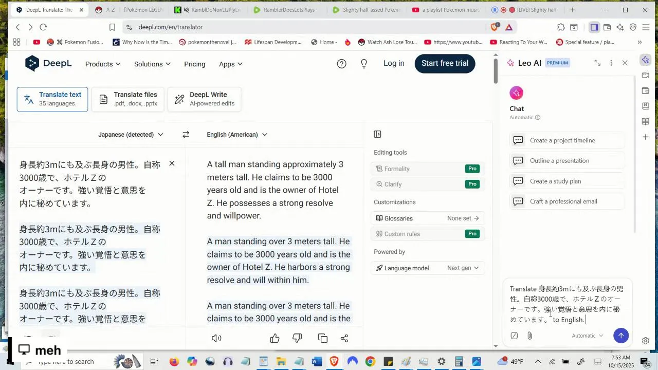Open Language model Next-gen dropdown
Screen dimensions: 658x370
pos(428,268)
